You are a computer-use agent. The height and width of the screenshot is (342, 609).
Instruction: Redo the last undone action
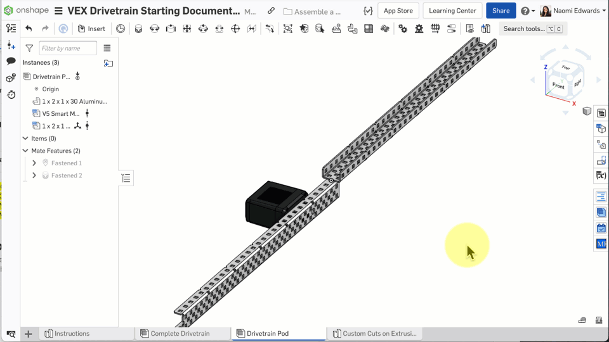45,28
